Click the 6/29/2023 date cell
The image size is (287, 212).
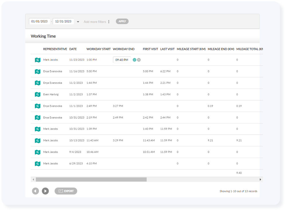click(76, 164)
